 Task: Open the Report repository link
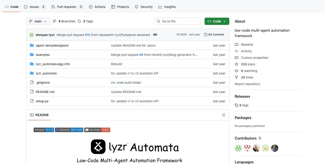pos(247,84)
